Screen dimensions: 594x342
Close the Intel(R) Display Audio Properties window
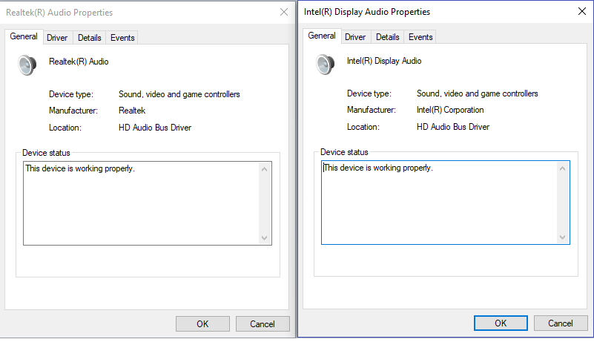tap(581, 12)
